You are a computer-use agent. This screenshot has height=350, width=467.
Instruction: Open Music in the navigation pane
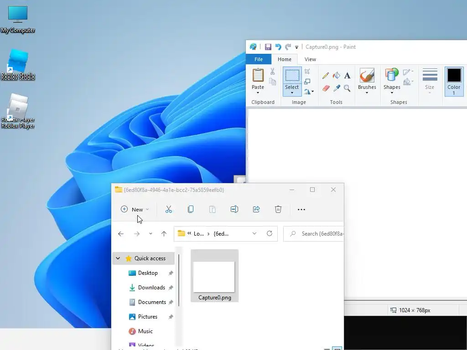click(145, 331)
